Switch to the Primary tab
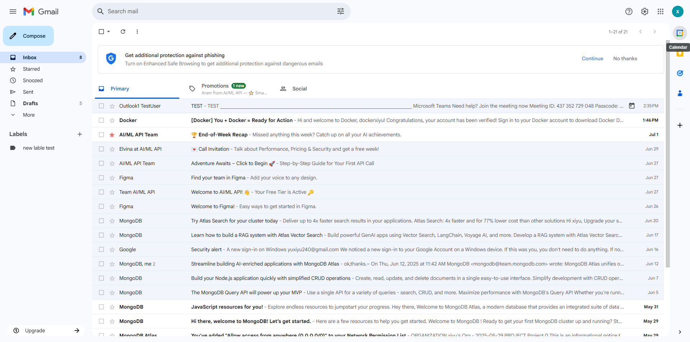This screenshot has height=342, width=690. pos(137,89)
